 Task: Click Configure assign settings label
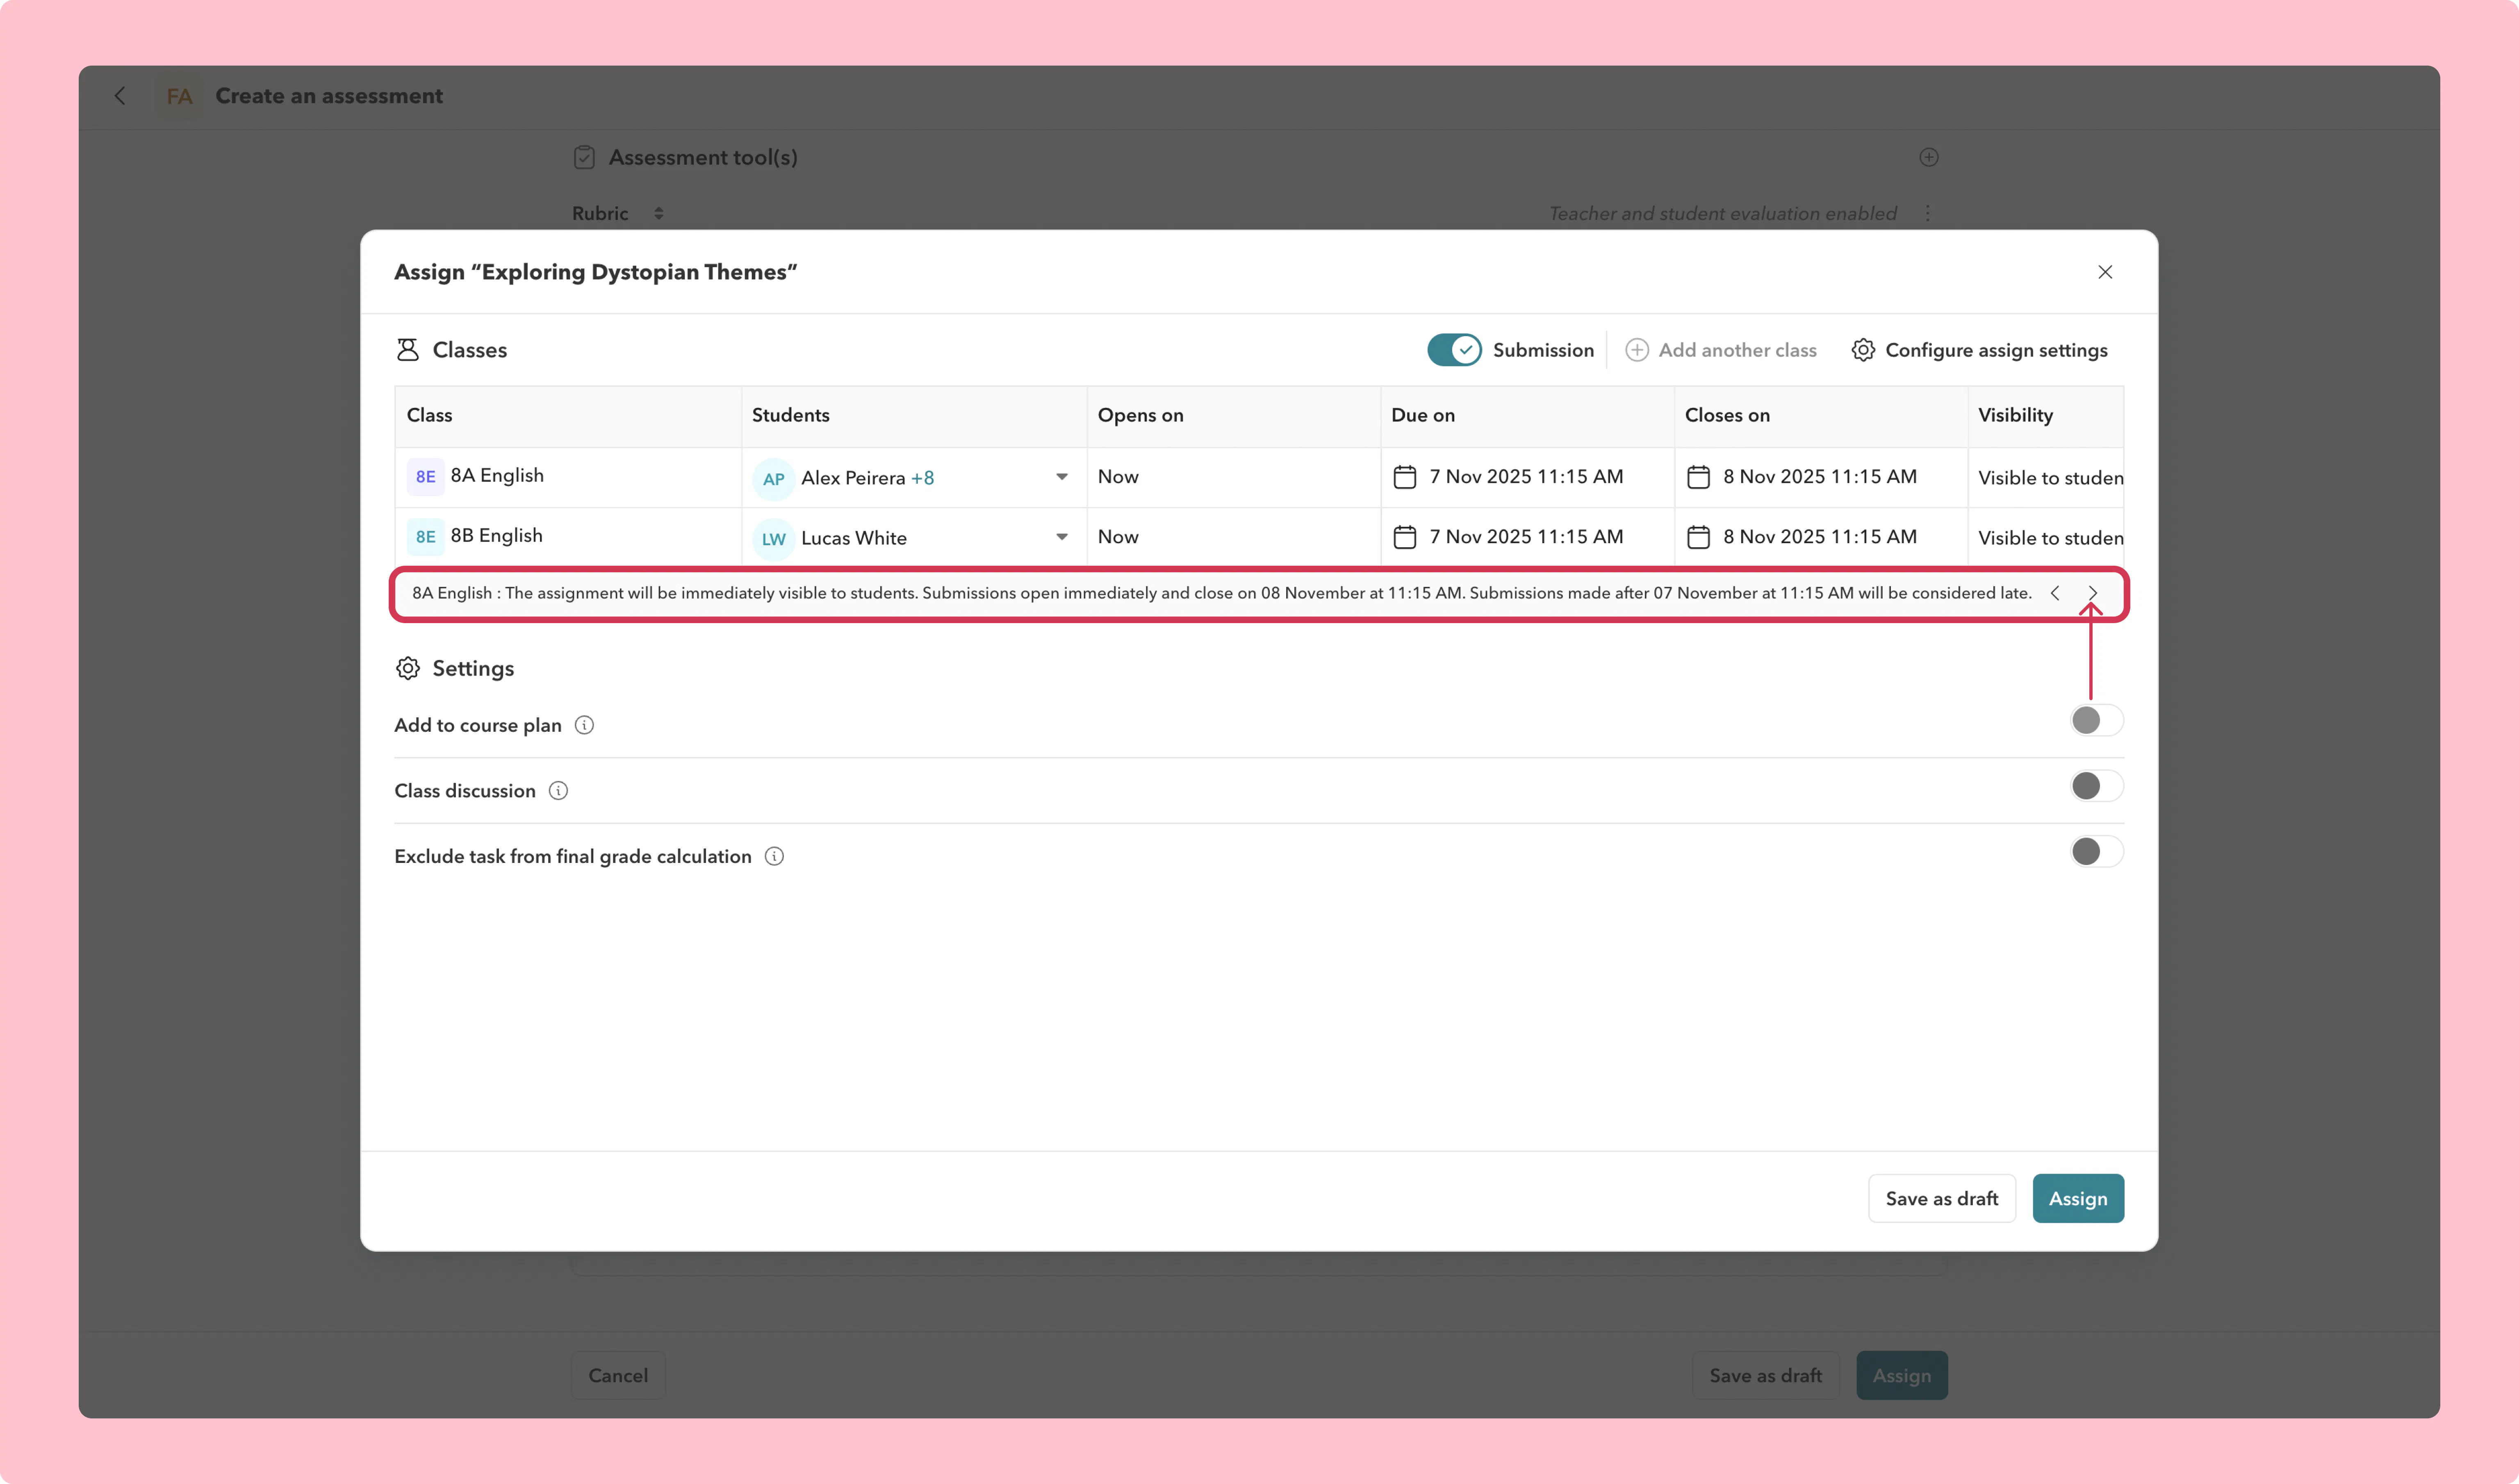pos(1996,350)
